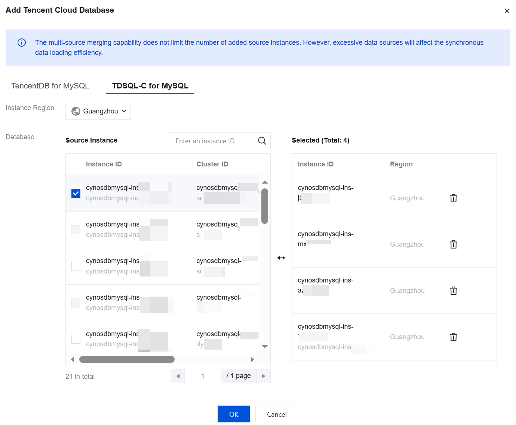Click the horizontal scrollbar in source list
Image resolution: width=516 pixels, height=425 pixels.
[127, 359]
